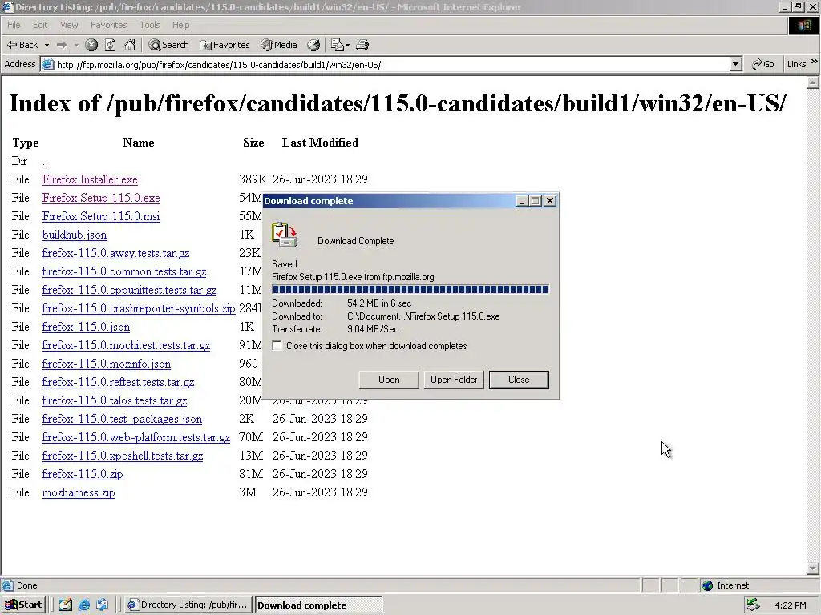Click the Mail toolbar icon
This screenshot has height=615, width=821.
(x=338, y=46)
